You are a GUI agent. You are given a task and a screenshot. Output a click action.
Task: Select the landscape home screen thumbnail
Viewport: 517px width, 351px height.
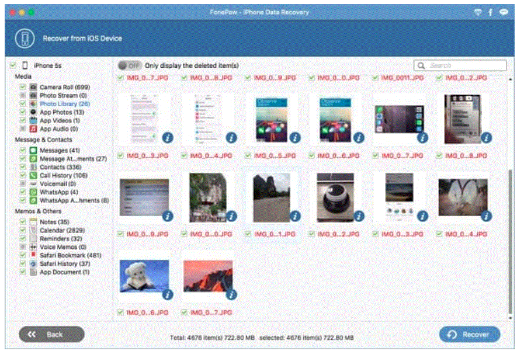pyautogui.click(x=400, y=119)
